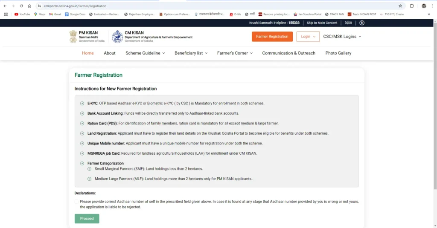Open the Google Docs bookmark
The image size is (437, 228).
pos(75,14)
